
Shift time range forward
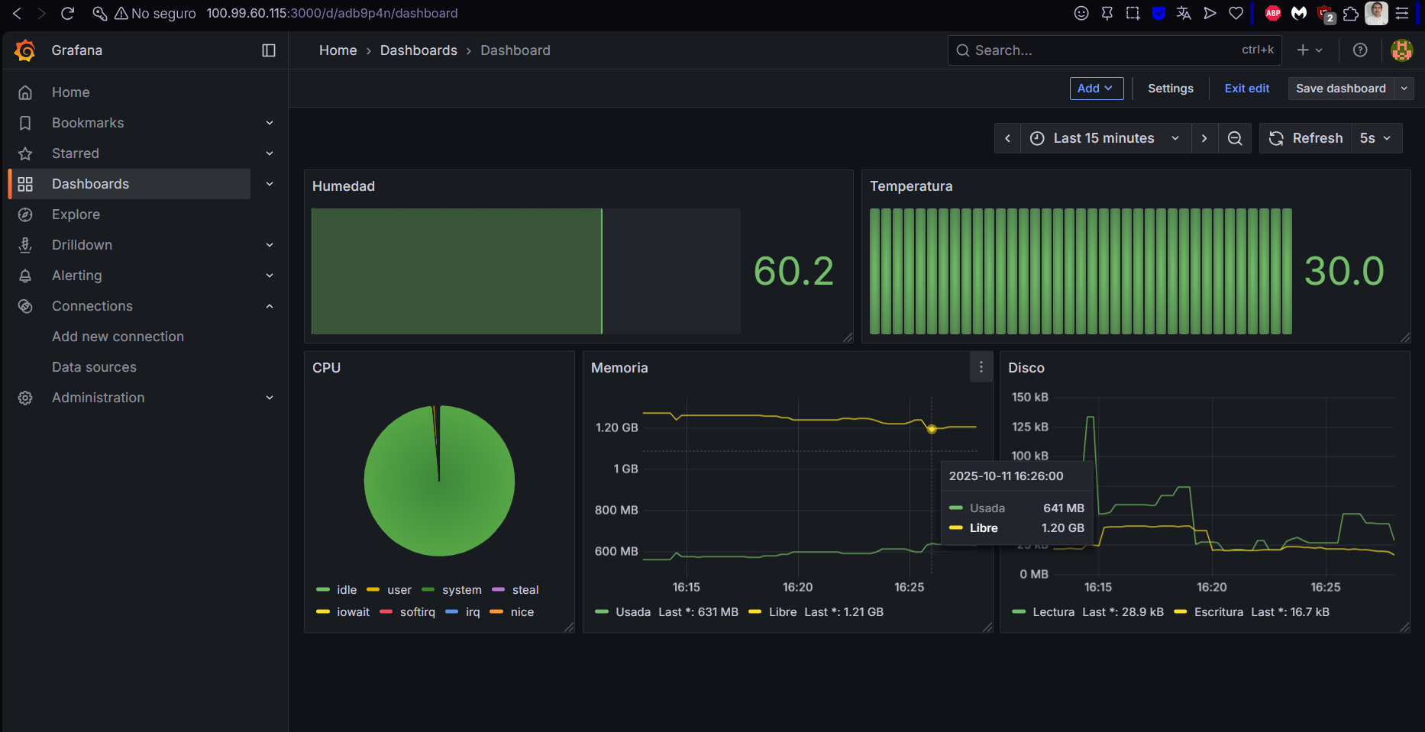tap(1204, 138)
